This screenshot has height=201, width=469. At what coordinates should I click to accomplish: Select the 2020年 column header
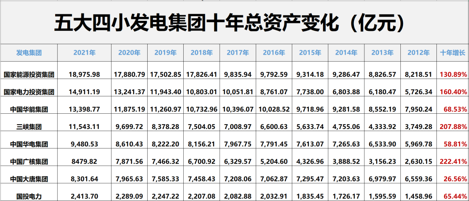click(x=129, y=53)
